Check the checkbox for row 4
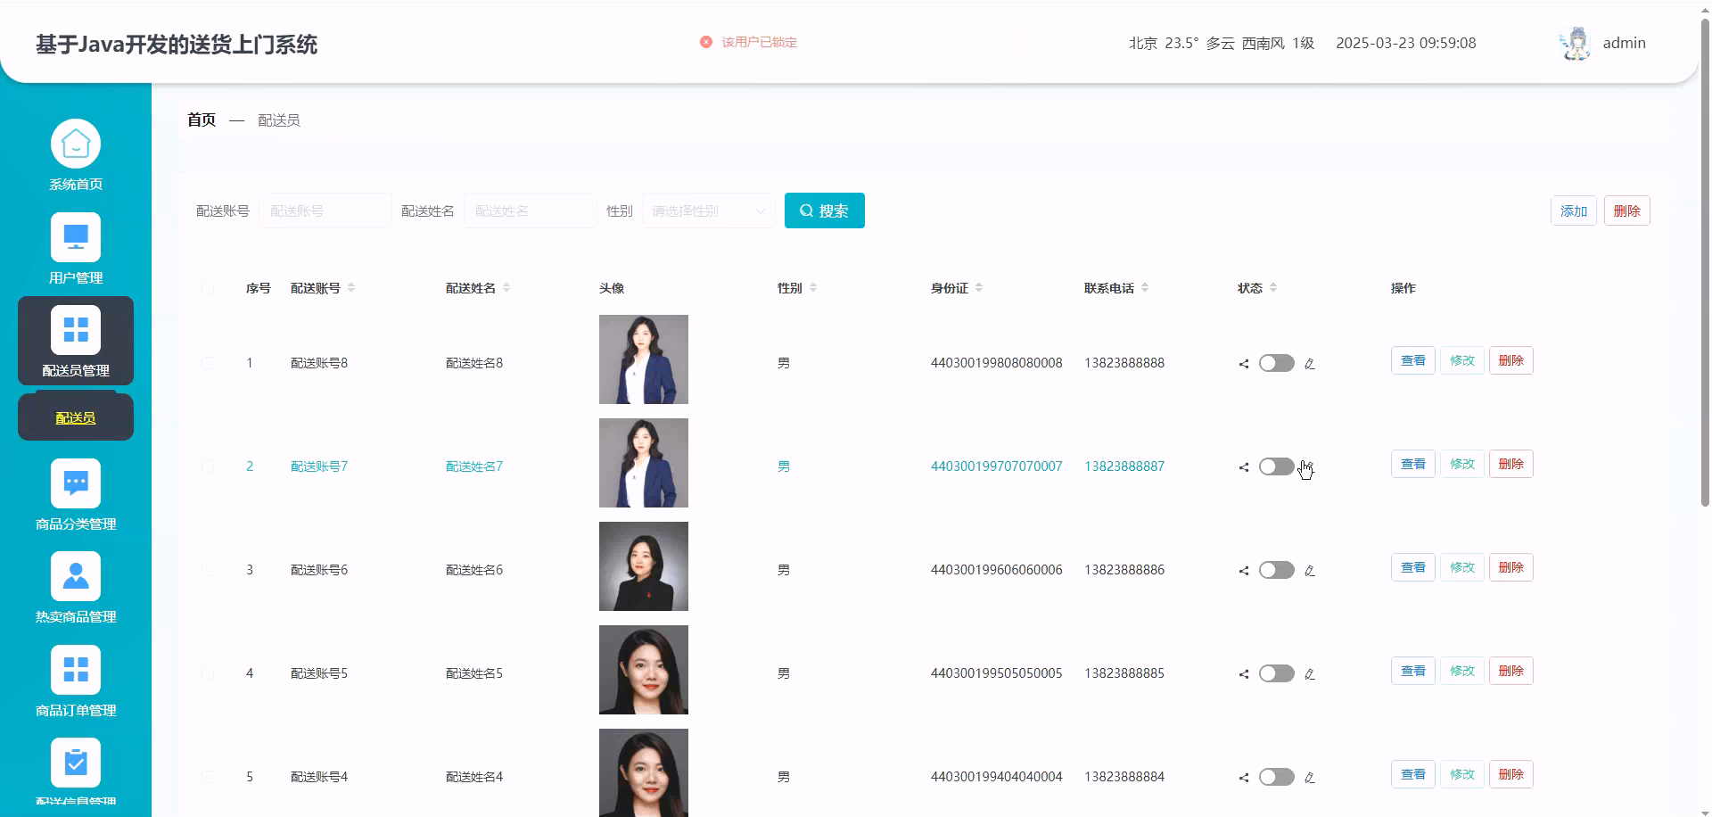Image resolution: width=1712 pixels, height=817 pixels. (208, 673)
